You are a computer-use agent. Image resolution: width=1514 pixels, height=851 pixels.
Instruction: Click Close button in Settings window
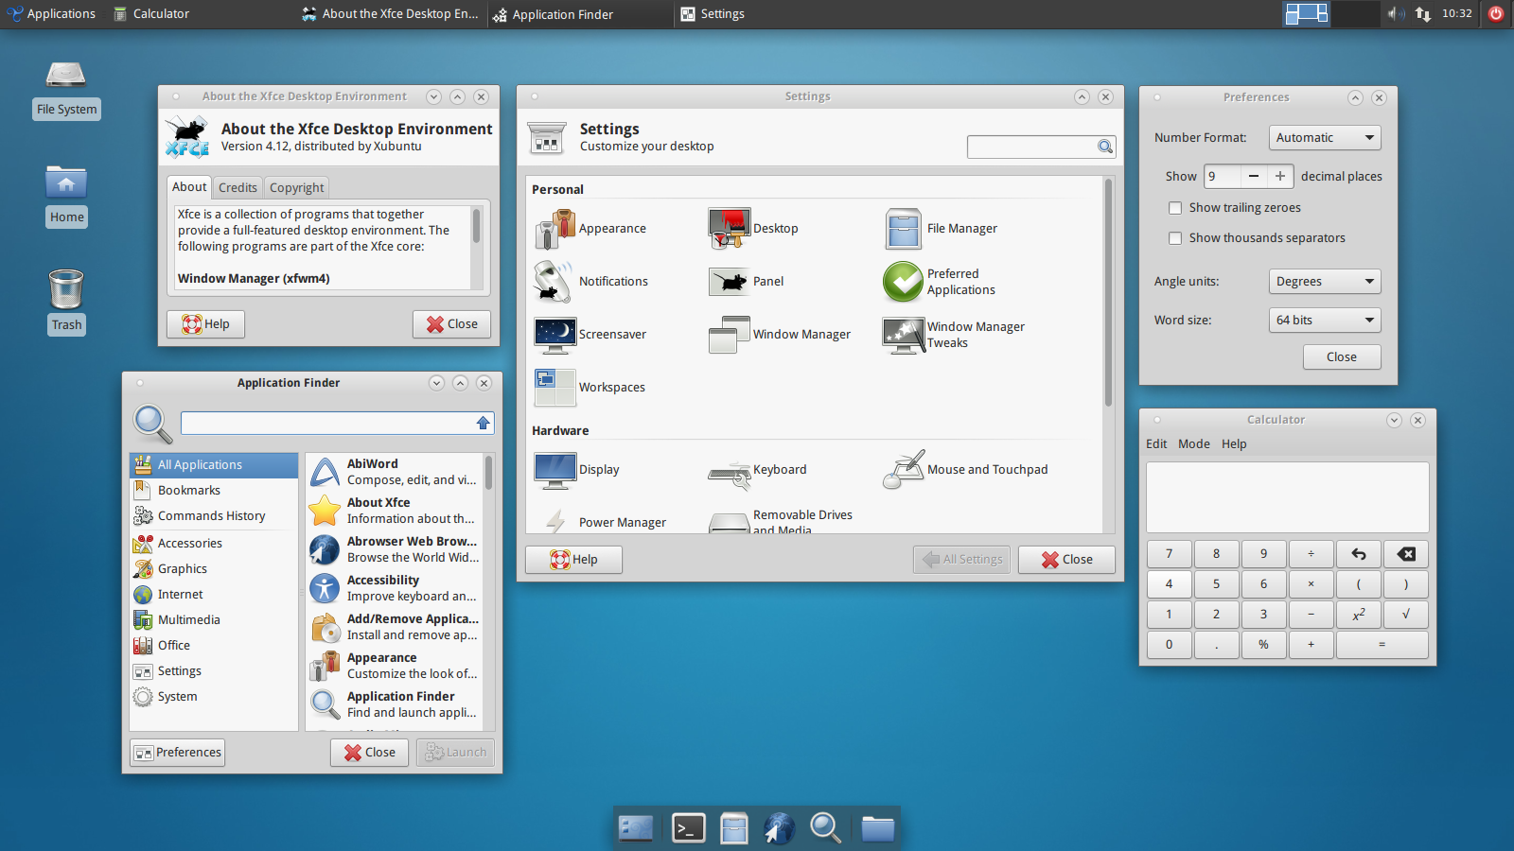click(x=1066, y=560)
